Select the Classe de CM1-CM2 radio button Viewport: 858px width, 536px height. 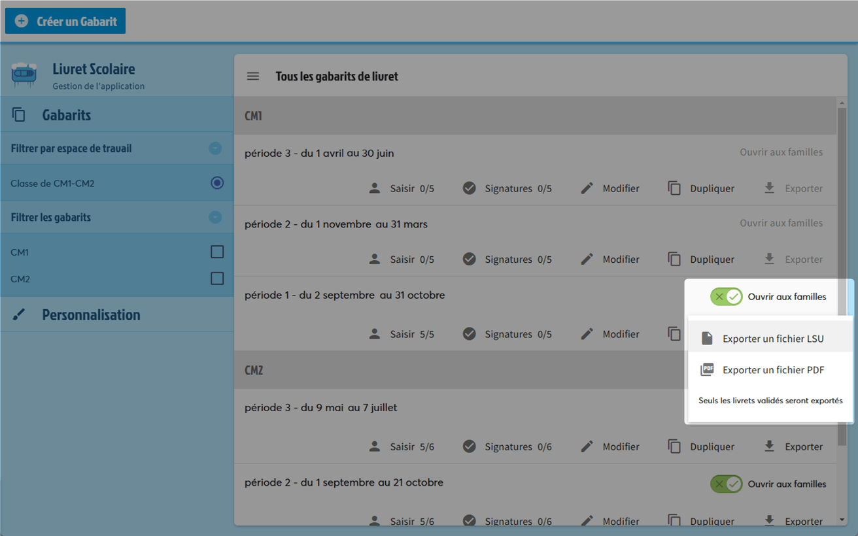pyautogui.click(x=217, y=183)
